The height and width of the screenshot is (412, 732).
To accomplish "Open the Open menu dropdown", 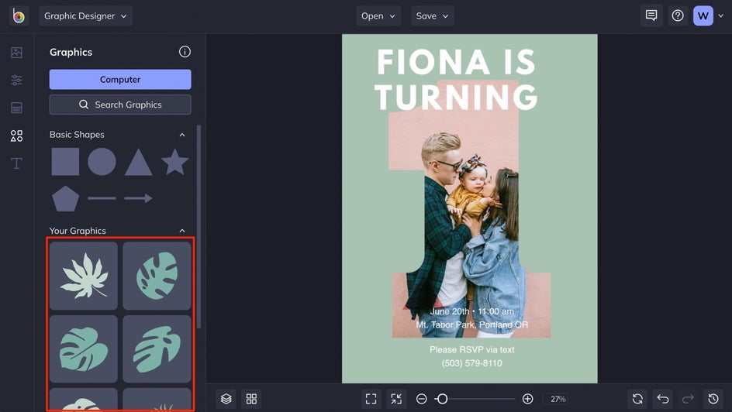I will [x=378, y=15].
